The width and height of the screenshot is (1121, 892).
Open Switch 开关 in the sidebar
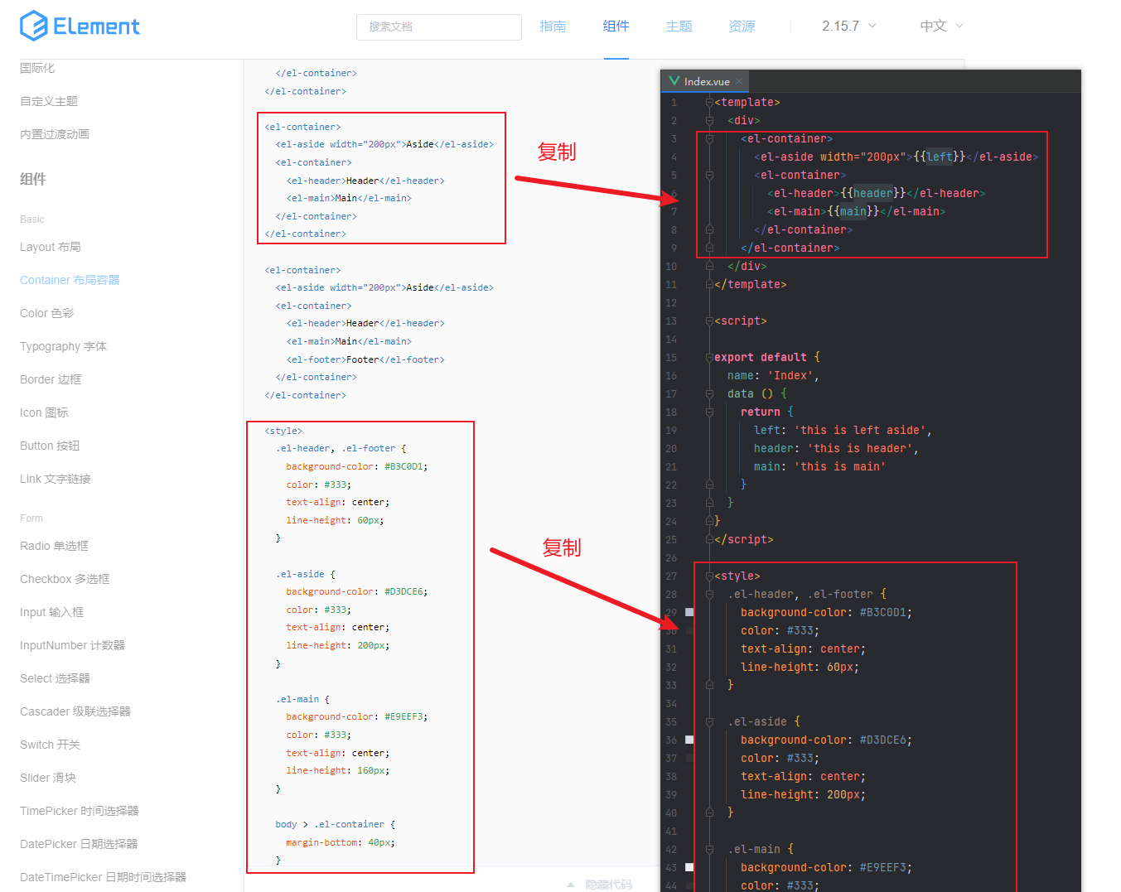[x=51, y=745]
